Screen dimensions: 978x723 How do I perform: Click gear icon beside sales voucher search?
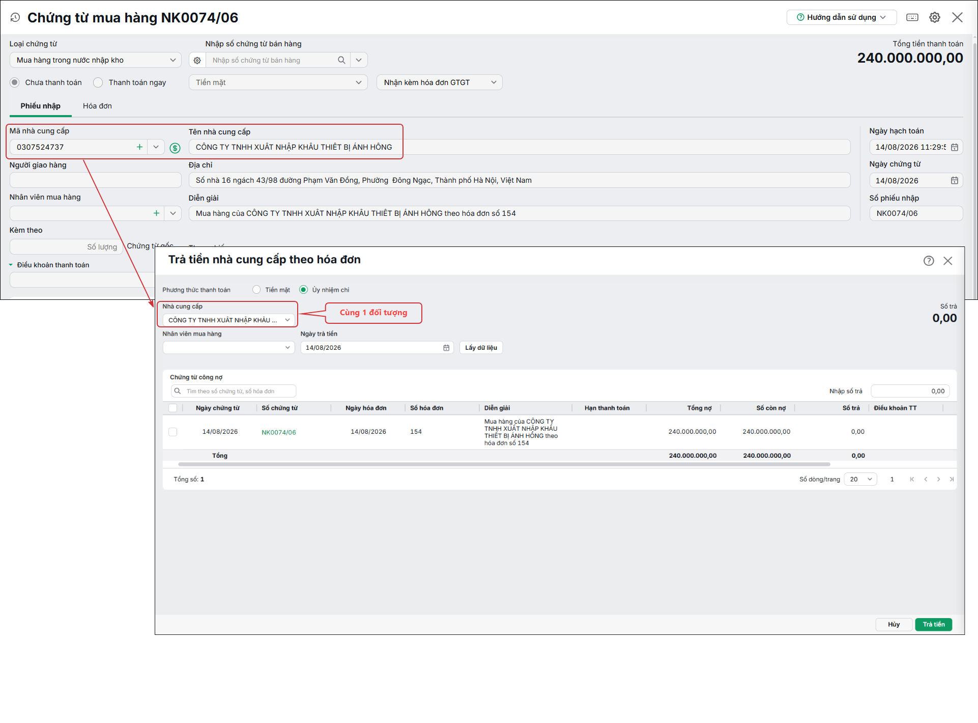pyautogui.click(x=197, y=60)
